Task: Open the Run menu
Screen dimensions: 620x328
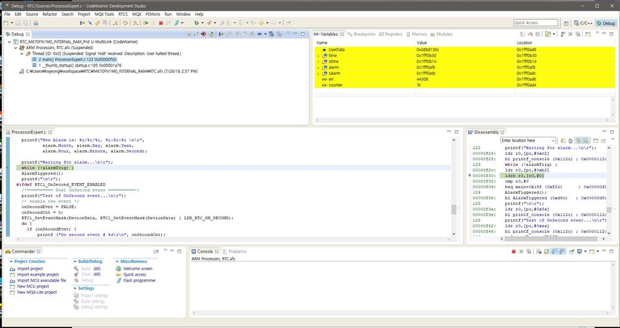Action: coord(168,14)
